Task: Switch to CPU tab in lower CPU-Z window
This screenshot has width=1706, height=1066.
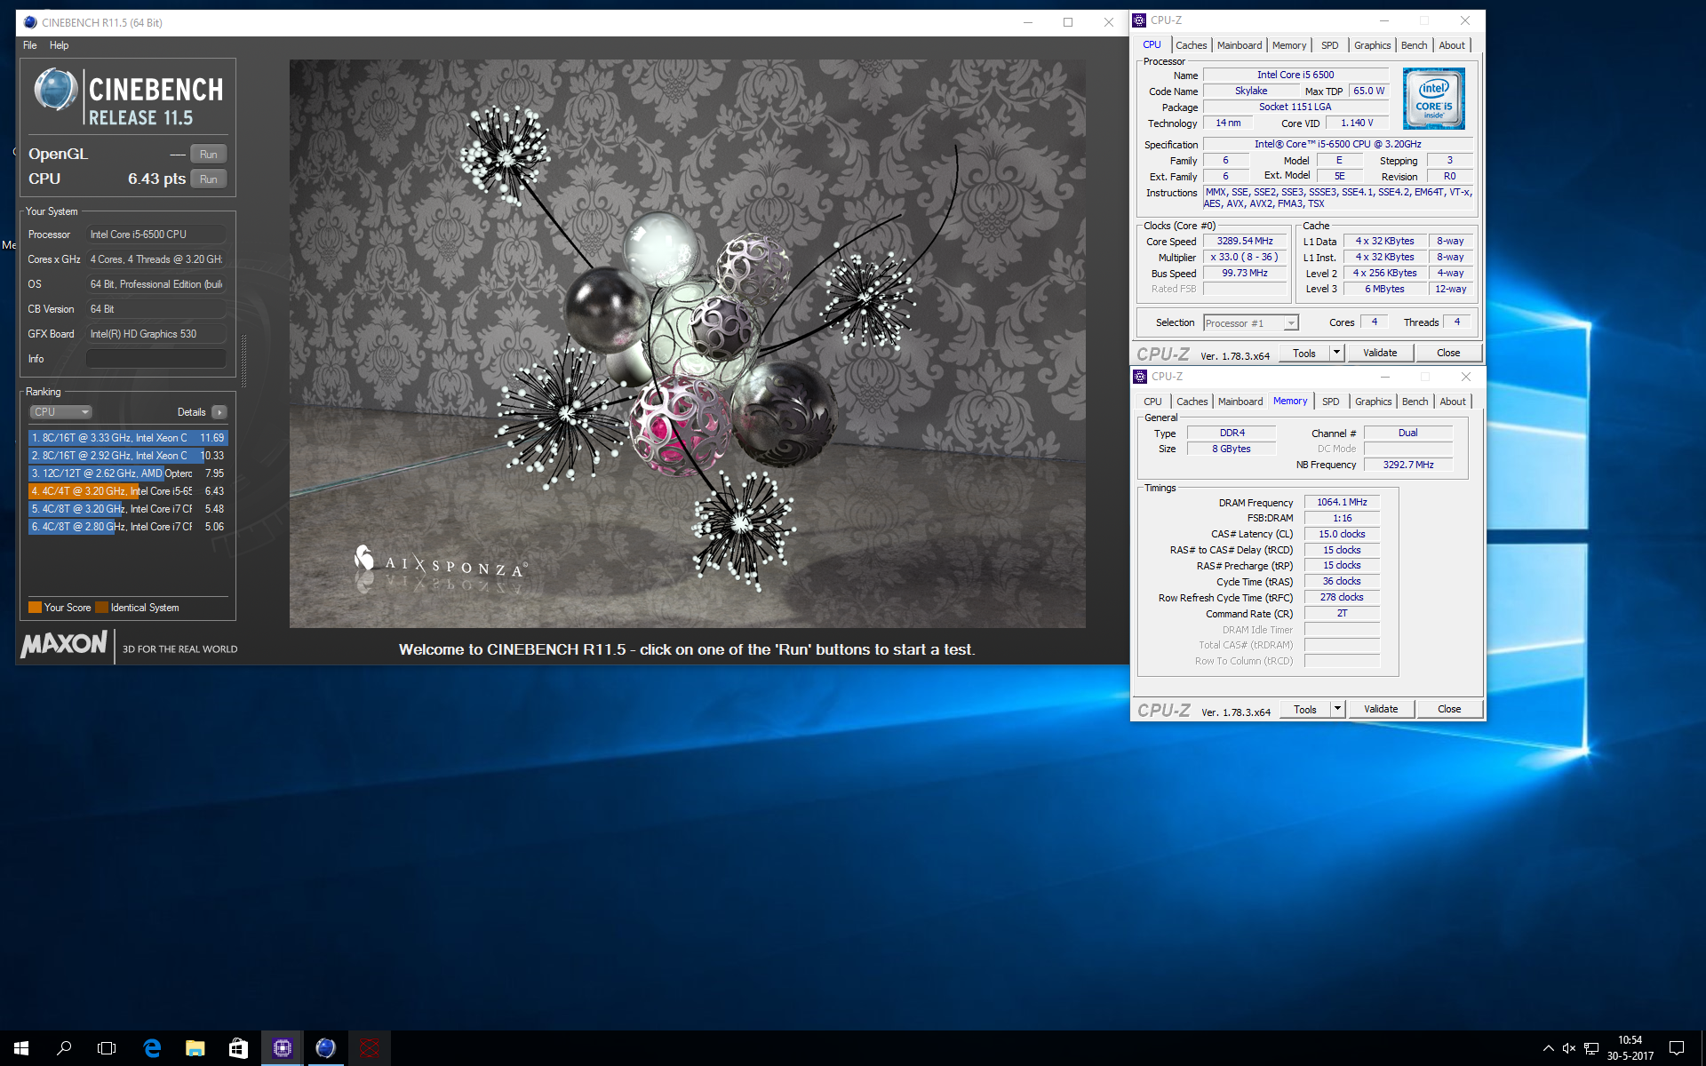Action: [x=1152, y=402]
